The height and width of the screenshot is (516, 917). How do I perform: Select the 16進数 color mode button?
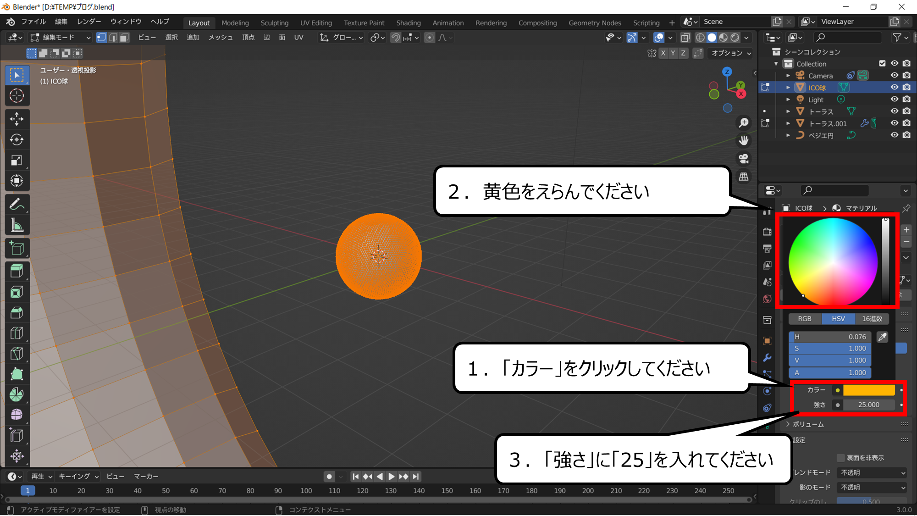coord(872,319)
